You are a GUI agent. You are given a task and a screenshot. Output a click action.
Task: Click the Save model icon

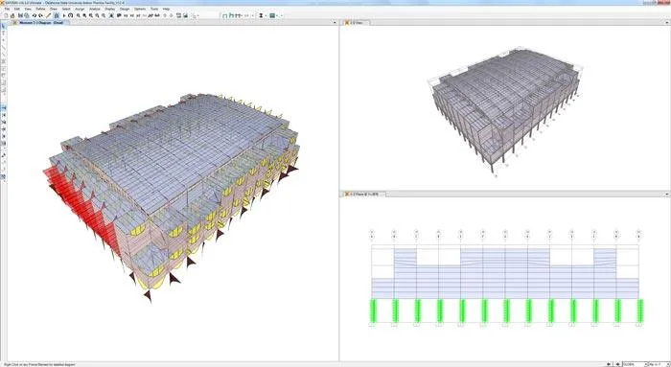[20, 15]
